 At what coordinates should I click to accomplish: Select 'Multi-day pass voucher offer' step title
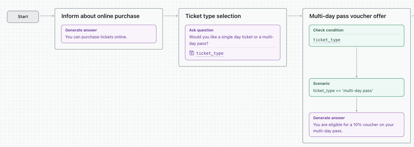(x=348, y=16)
